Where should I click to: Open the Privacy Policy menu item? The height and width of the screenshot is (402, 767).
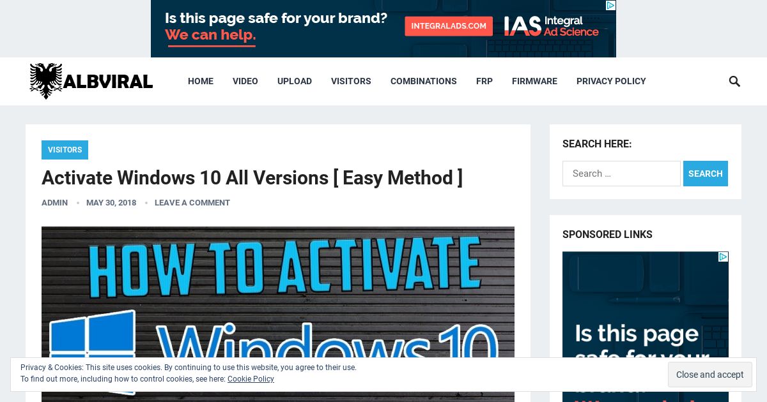pyautogui.click(x=611, y=81)
